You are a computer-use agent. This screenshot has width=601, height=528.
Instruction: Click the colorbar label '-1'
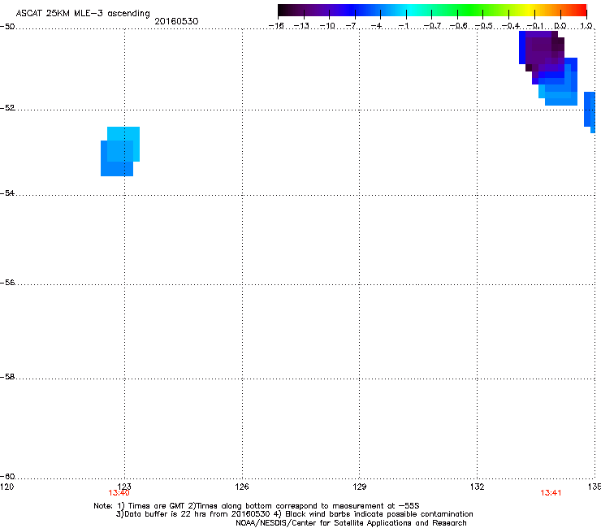(x=403, y=26)
